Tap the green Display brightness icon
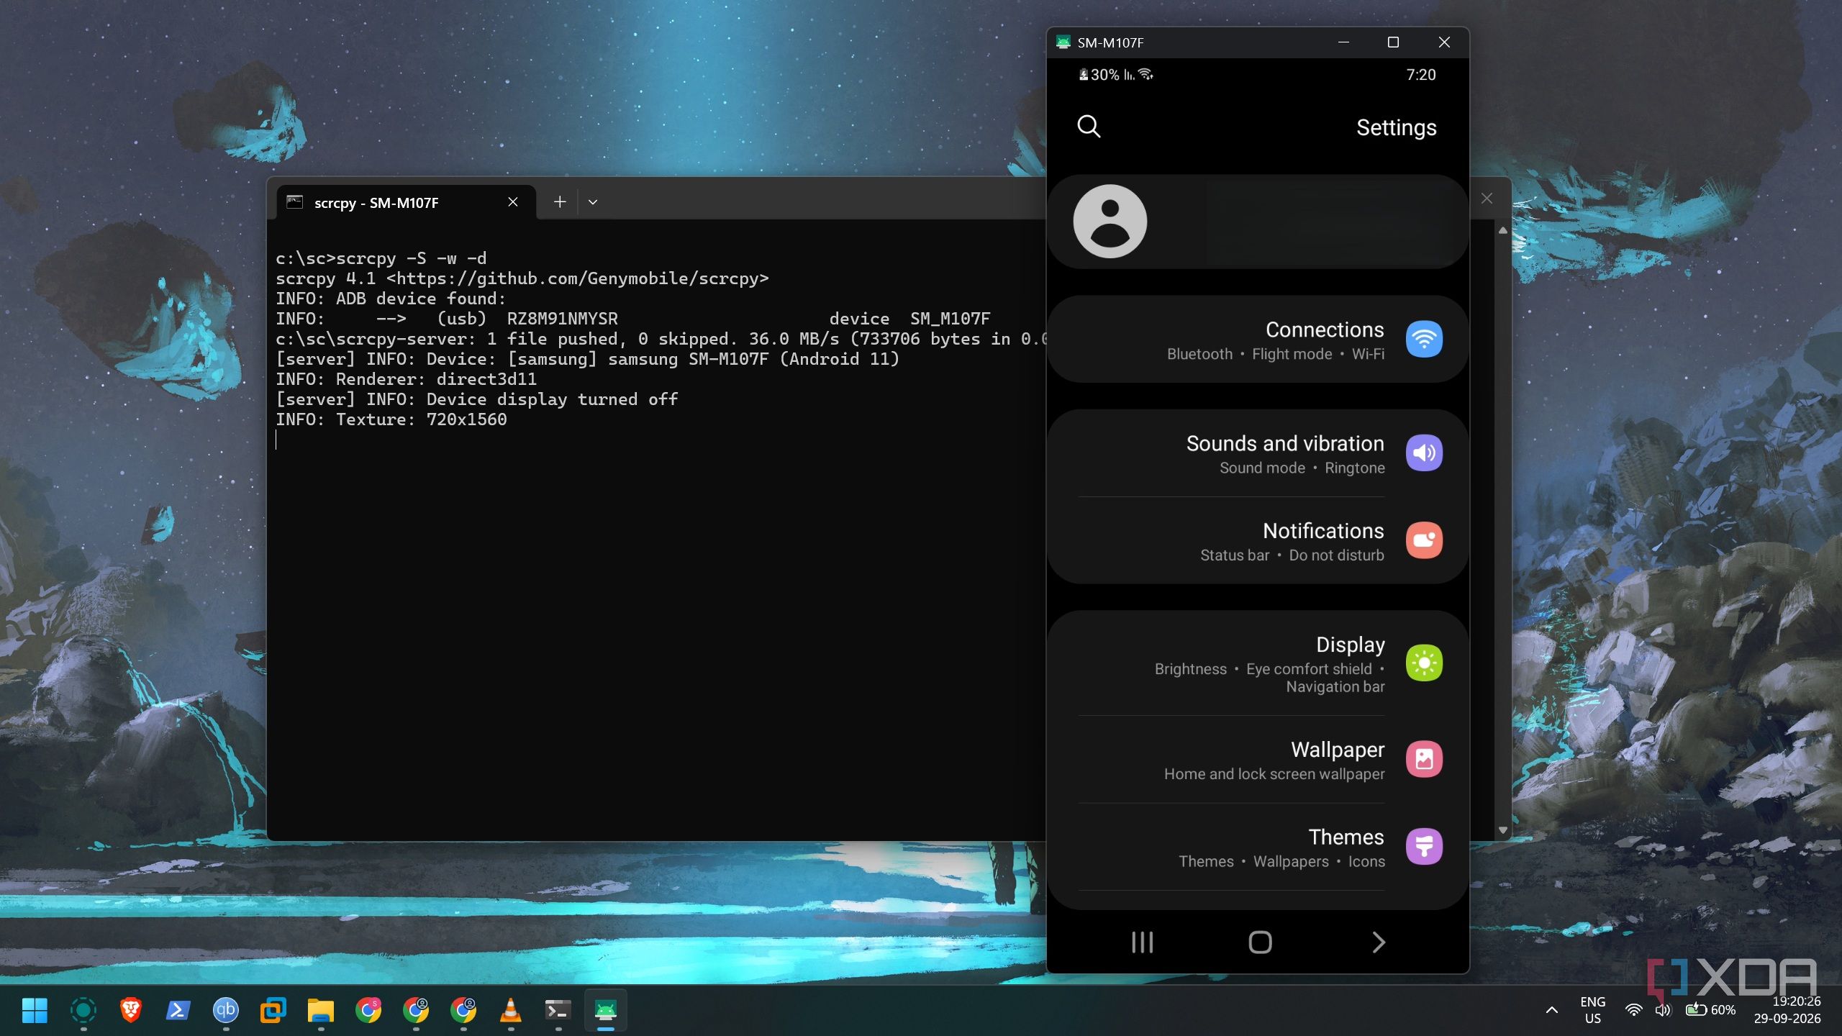The image size is (1842, 1036). point(1424,663)
